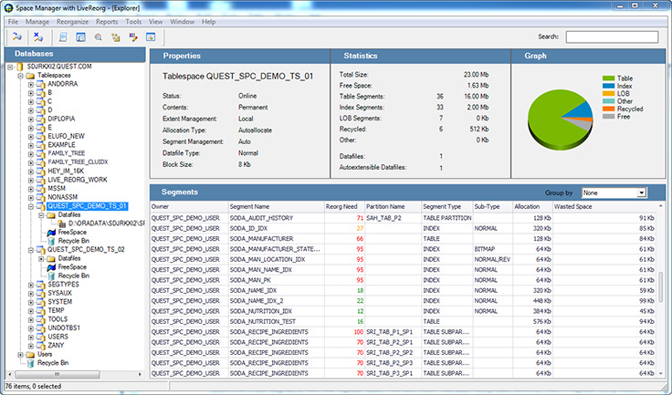The image size is (672, 395).
Task: Expand the NONASSM tablespace node
Action: 31,197
